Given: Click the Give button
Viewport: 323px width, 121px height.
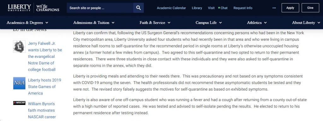Looking at the screenshot, I should point(310,8).
